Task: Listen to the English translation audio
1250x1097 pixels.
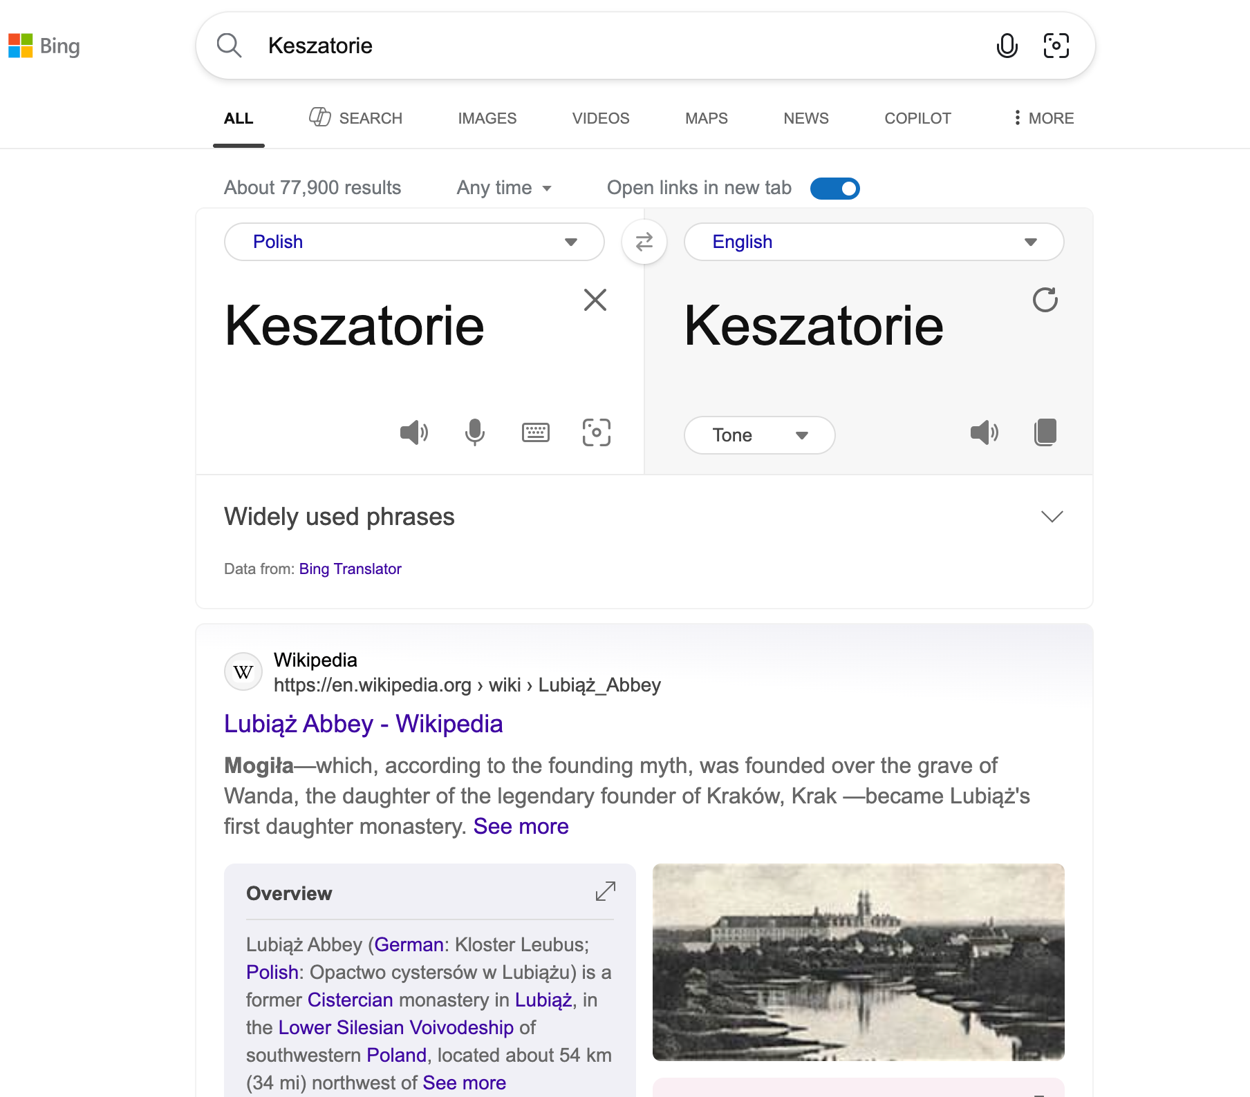Action: pyautogui.click(x=984, y=432)
